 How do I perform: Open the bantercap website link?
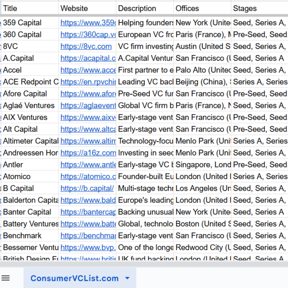pos(88,212)
